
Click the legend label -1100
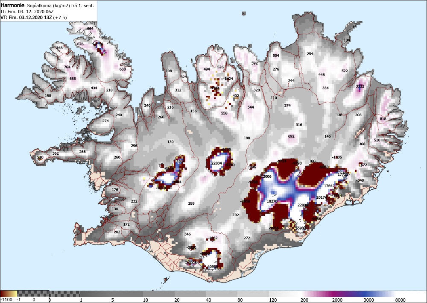tap(6, 300)
